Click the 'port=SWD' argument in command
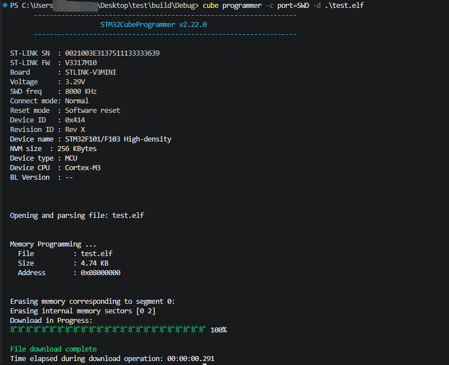The image size is (449, 365). click(x=293, y=6)
